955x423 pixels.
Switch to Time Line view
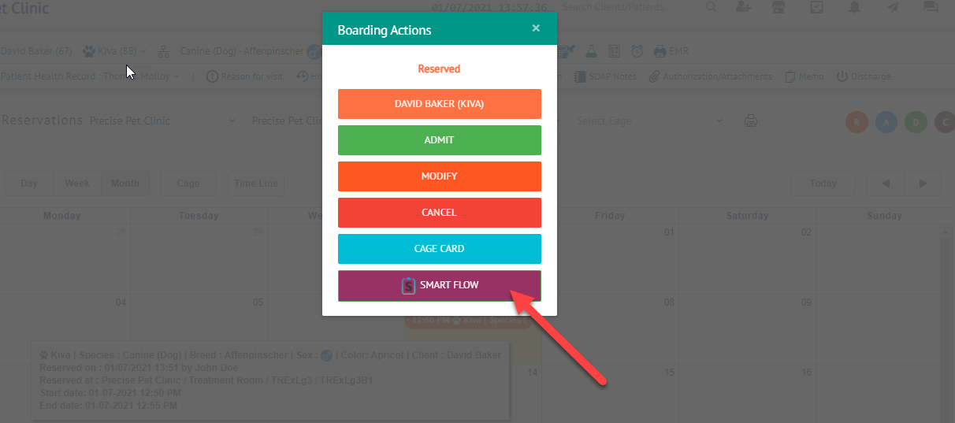point(256,184)
